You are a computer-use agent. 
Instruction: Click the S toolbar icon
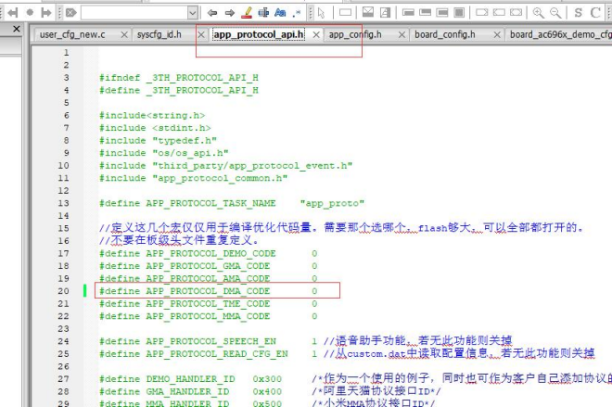pyautogui.click(x=579, y=13)
